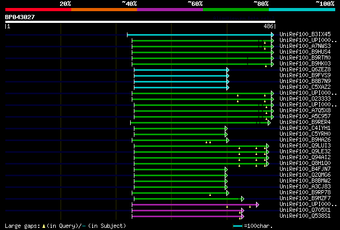Select the UniRef100_Q6ZEZ8 hit label
The height and width of the screenshot is (230, 340).
point(305,70)
